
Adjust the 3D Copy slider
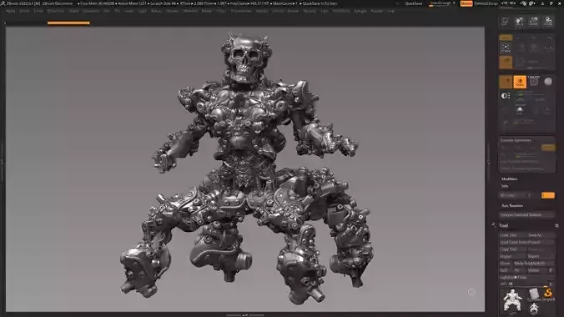(x=520, y=195)
